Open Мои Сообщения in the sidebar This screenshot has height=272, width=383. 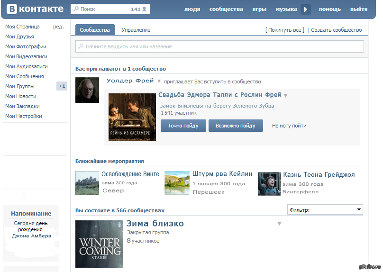(x=25, y=76)
